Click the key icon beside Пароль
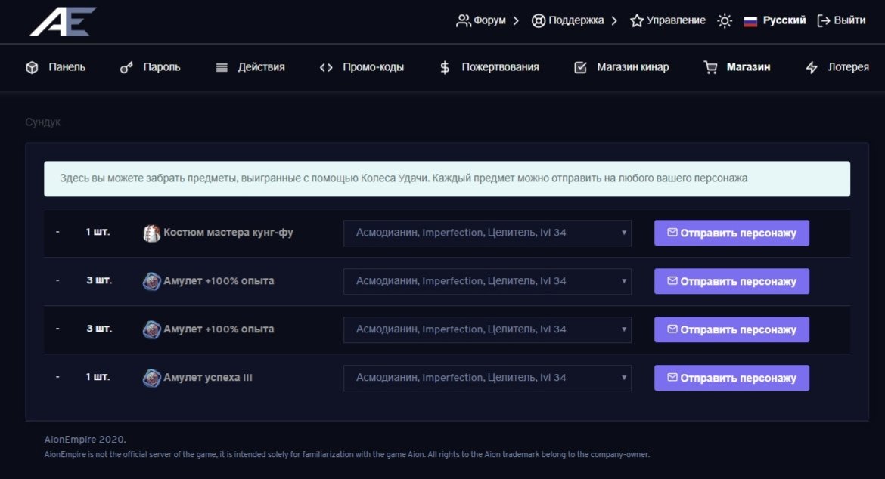Viewport: 885px width, 479px height. pos(126,67)
